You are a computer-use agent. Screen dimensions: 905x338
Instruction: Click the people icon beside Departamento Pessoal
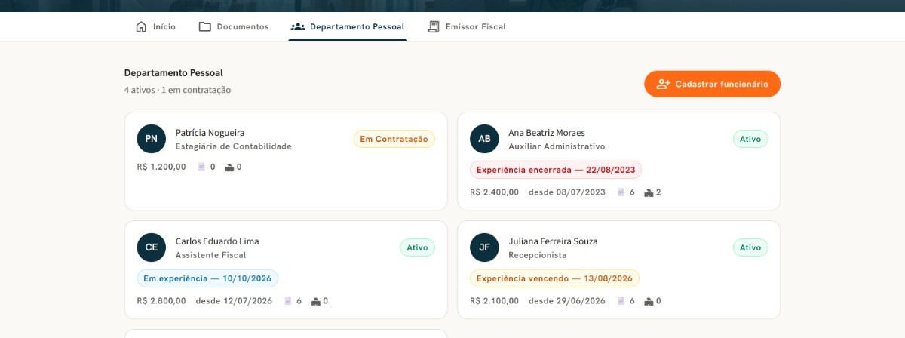point(298,26)
